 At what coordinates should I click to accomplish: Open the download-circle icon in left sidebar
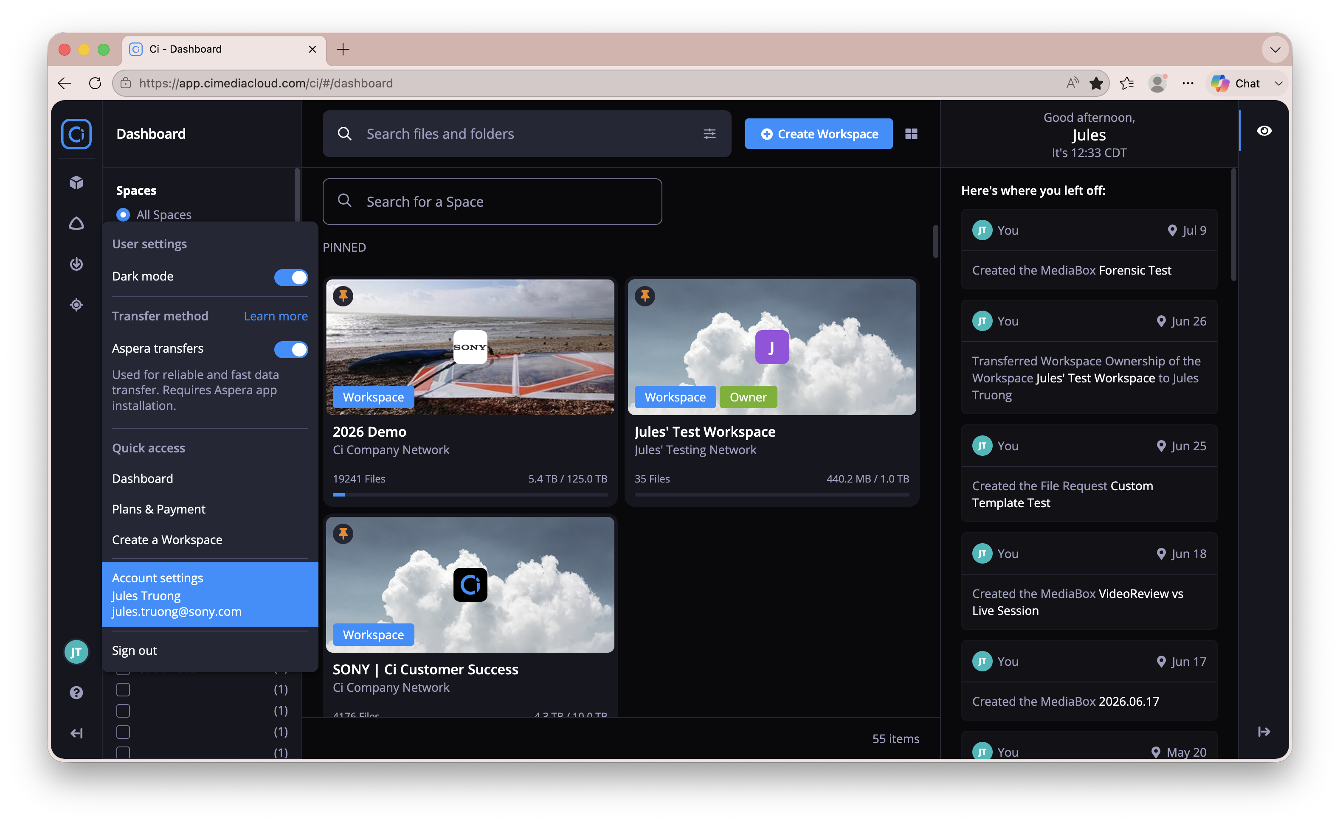coord(76,264)
